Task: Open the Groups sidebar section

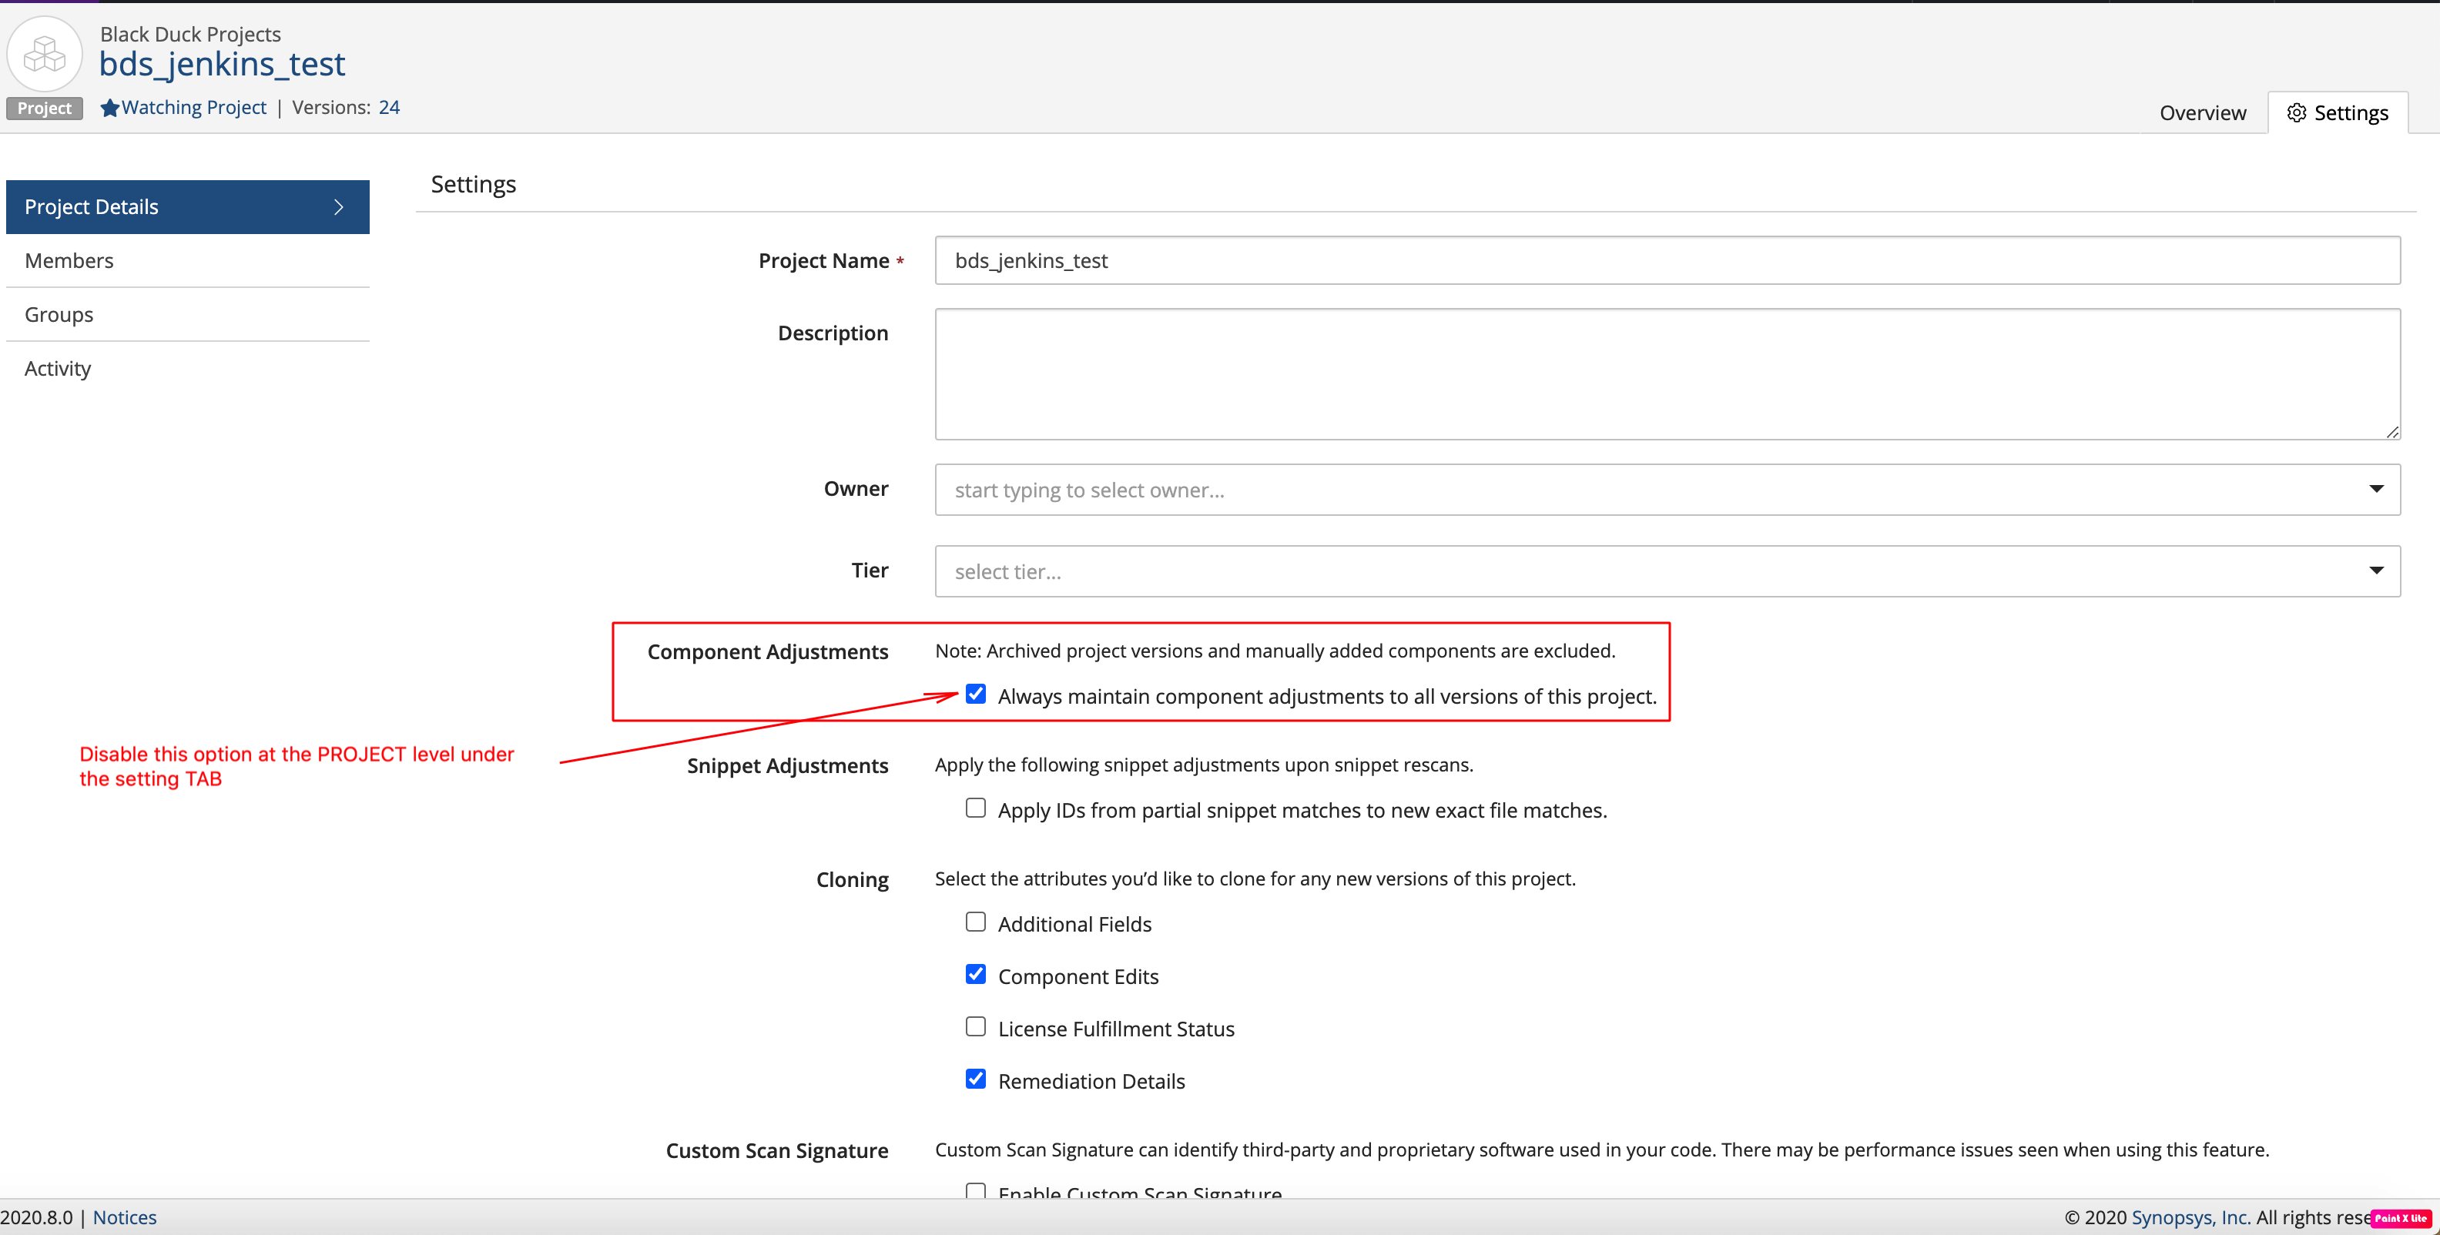Action: tap(188, 314)
